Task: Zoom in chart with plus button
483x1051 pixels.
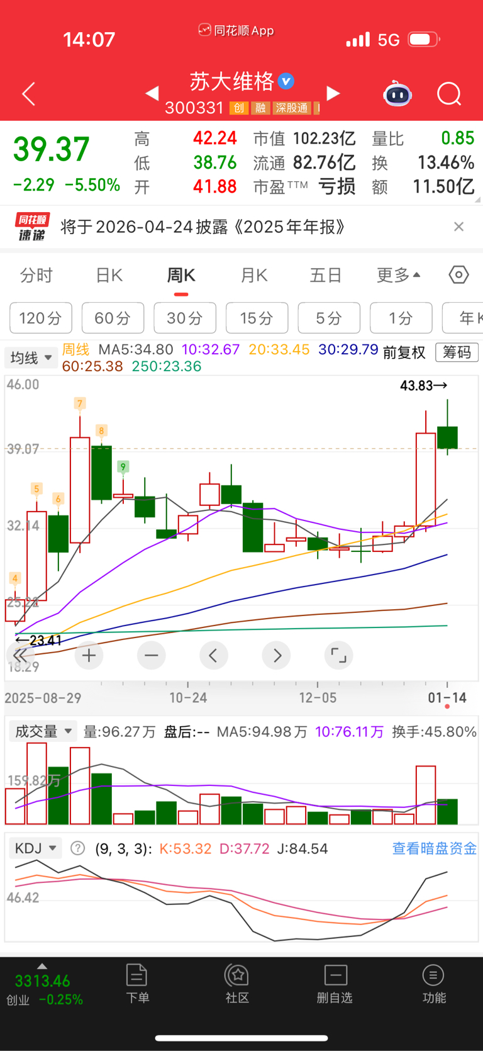Action: (89, 656)
